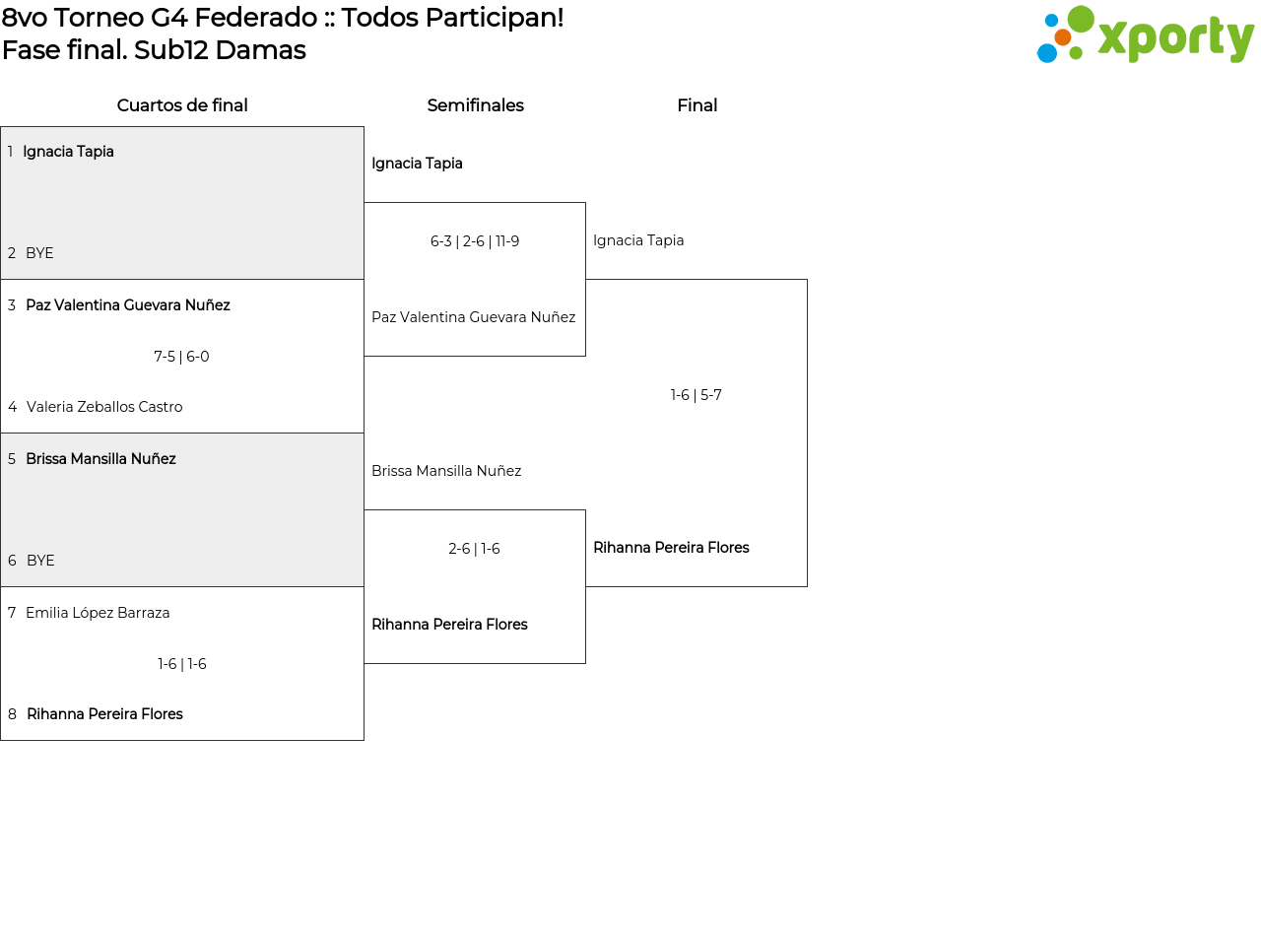Select Emilia López Barraza in slot 7
The height and width of the screenshot is (935, 1261).
[98, 613]
